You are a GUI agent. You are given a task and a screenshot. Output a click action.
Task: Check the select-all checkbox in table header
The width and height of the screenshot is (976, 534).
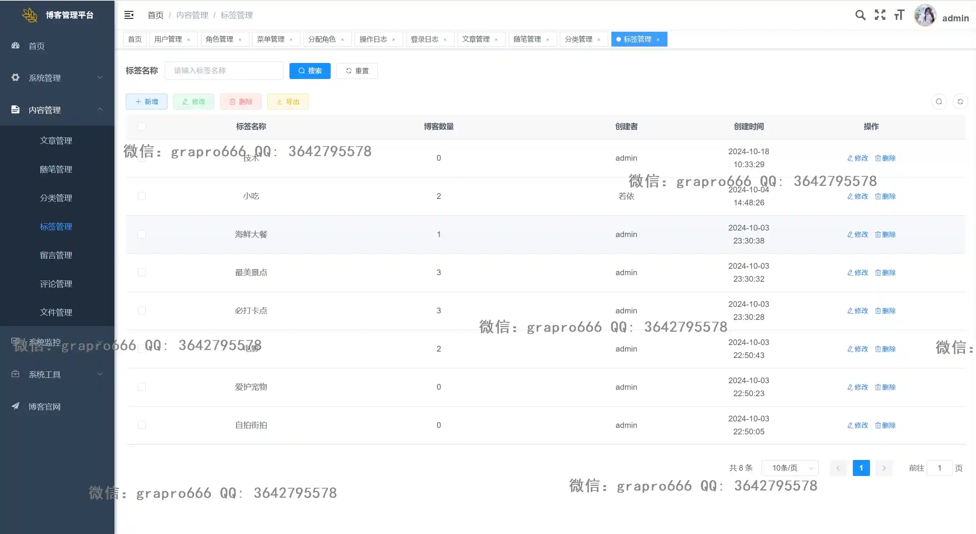[x=141, y=126]
